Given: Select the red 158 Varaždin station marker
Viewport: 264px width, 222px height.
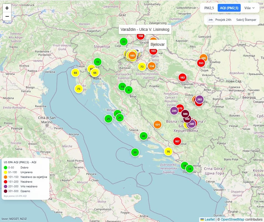Looking at the screenshot, I should pyautogui.click(x=141, y=36).
